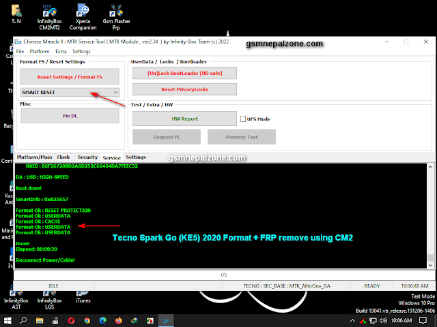Image resolution: width=437 pixels, height=327 pixels.
Task: Launch Firefox from taskbar
Action: (x=118, y=321)
